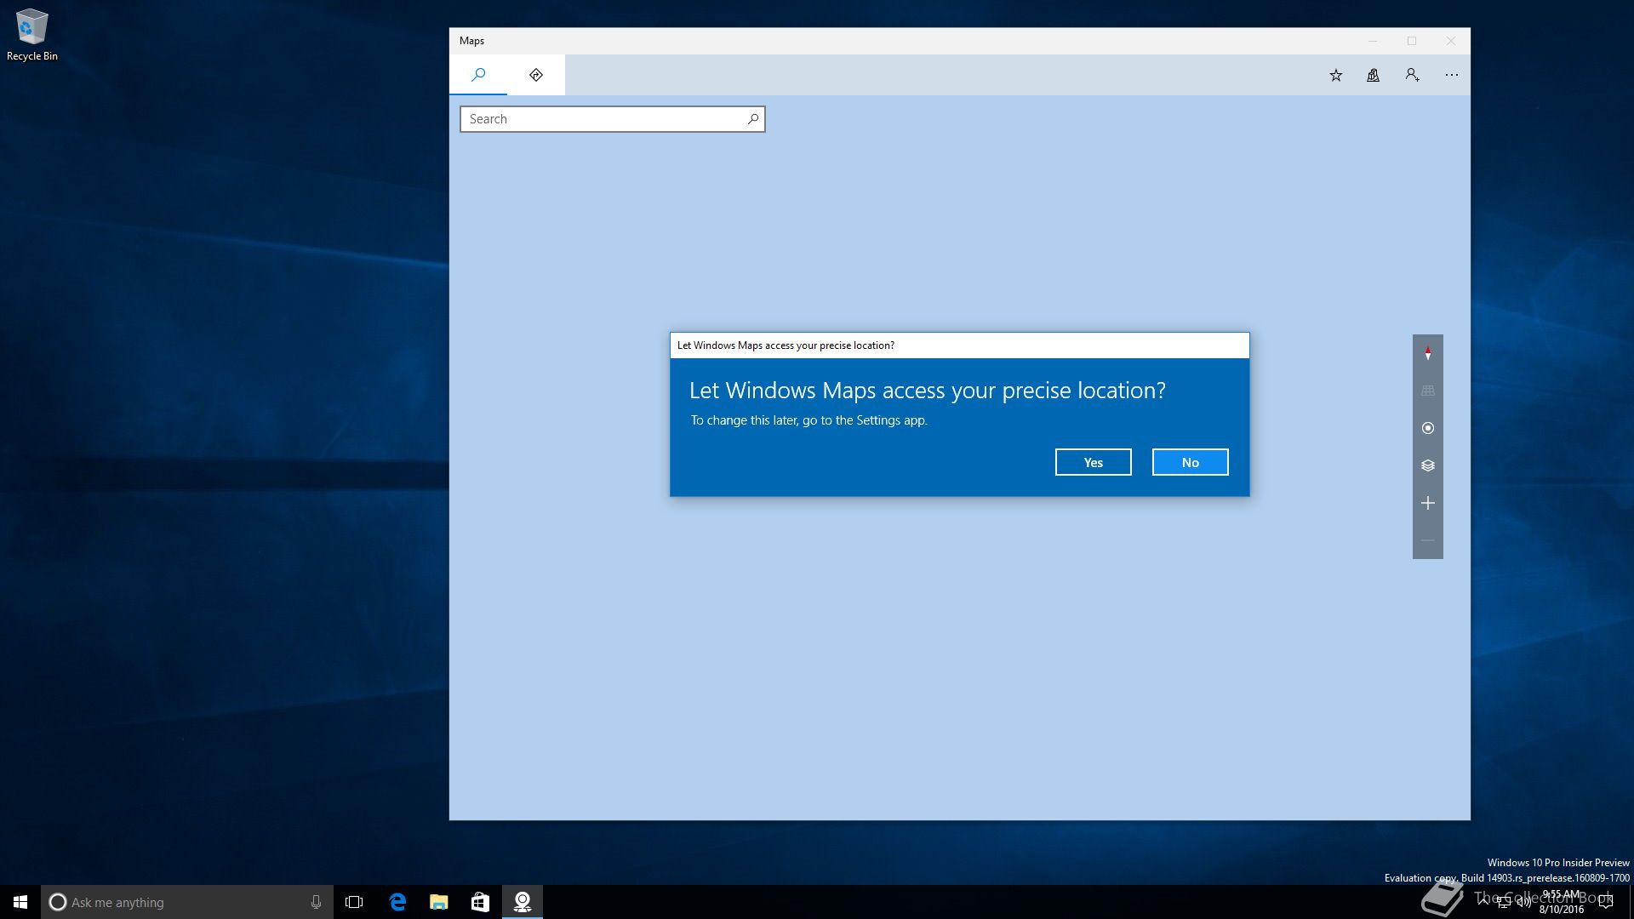
Task: Click the Sign in person icon
Action: pos(1413,75)
